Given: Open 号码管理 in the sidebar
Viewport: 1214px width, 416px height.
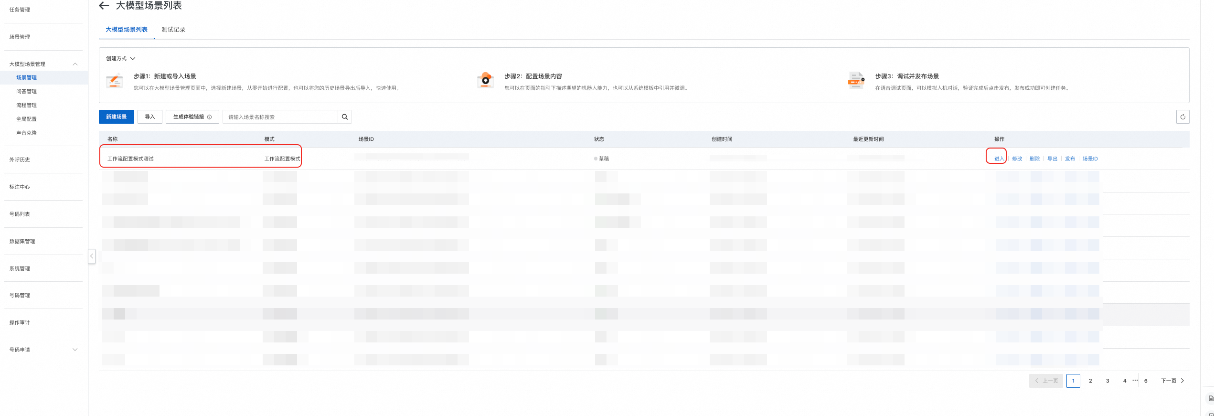Looking at the screenshot, I should 20,295.
